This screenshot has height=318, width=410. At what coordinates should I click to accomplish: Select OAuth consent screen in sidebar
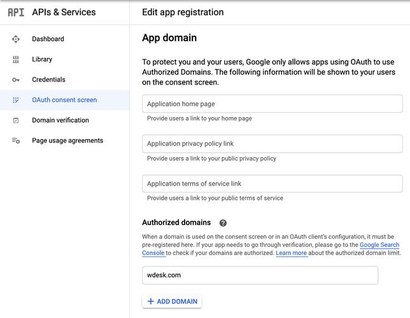[x=64, y=100]
